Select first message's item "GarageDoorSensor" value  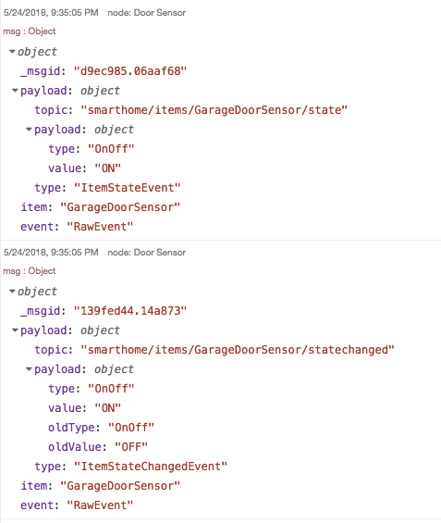120,207
